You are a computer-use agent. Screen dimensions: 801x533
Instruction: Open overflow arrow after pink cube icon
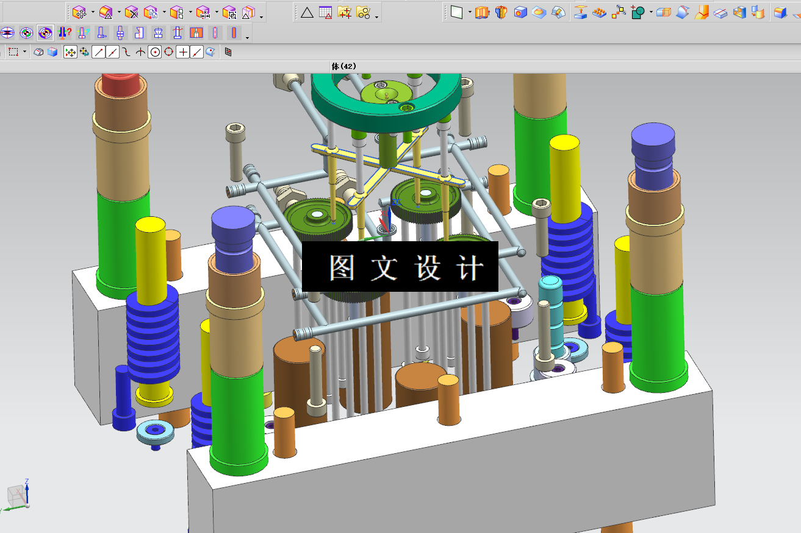262,16
